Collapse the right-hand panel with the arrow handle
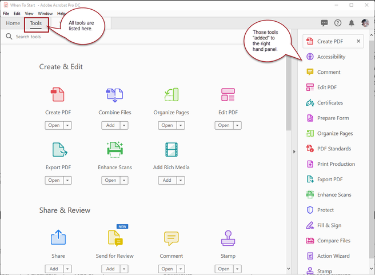 294,152
